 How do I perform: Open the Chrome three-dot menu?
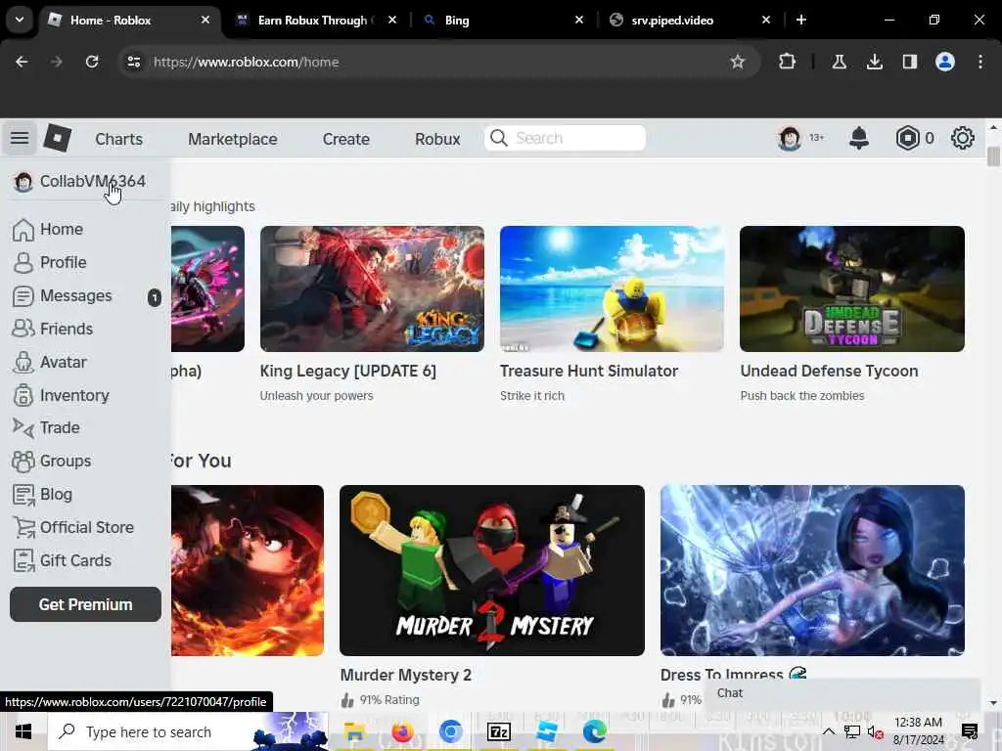[980, 62]
